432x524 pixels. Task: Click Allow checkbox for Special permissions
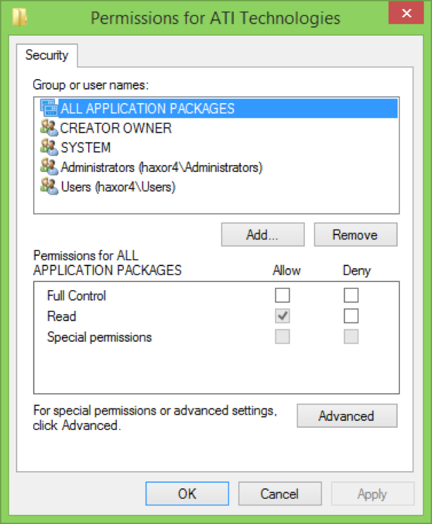point(282,336)
